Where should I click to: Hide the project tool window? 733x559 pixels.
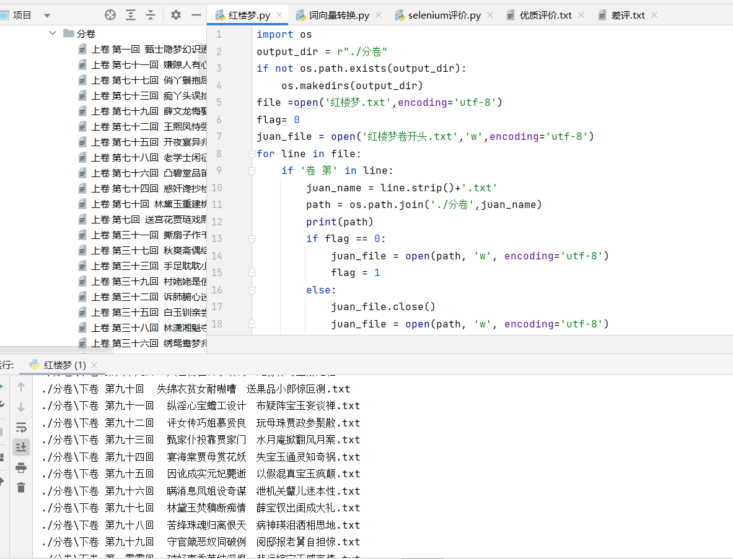click(197, 15)
